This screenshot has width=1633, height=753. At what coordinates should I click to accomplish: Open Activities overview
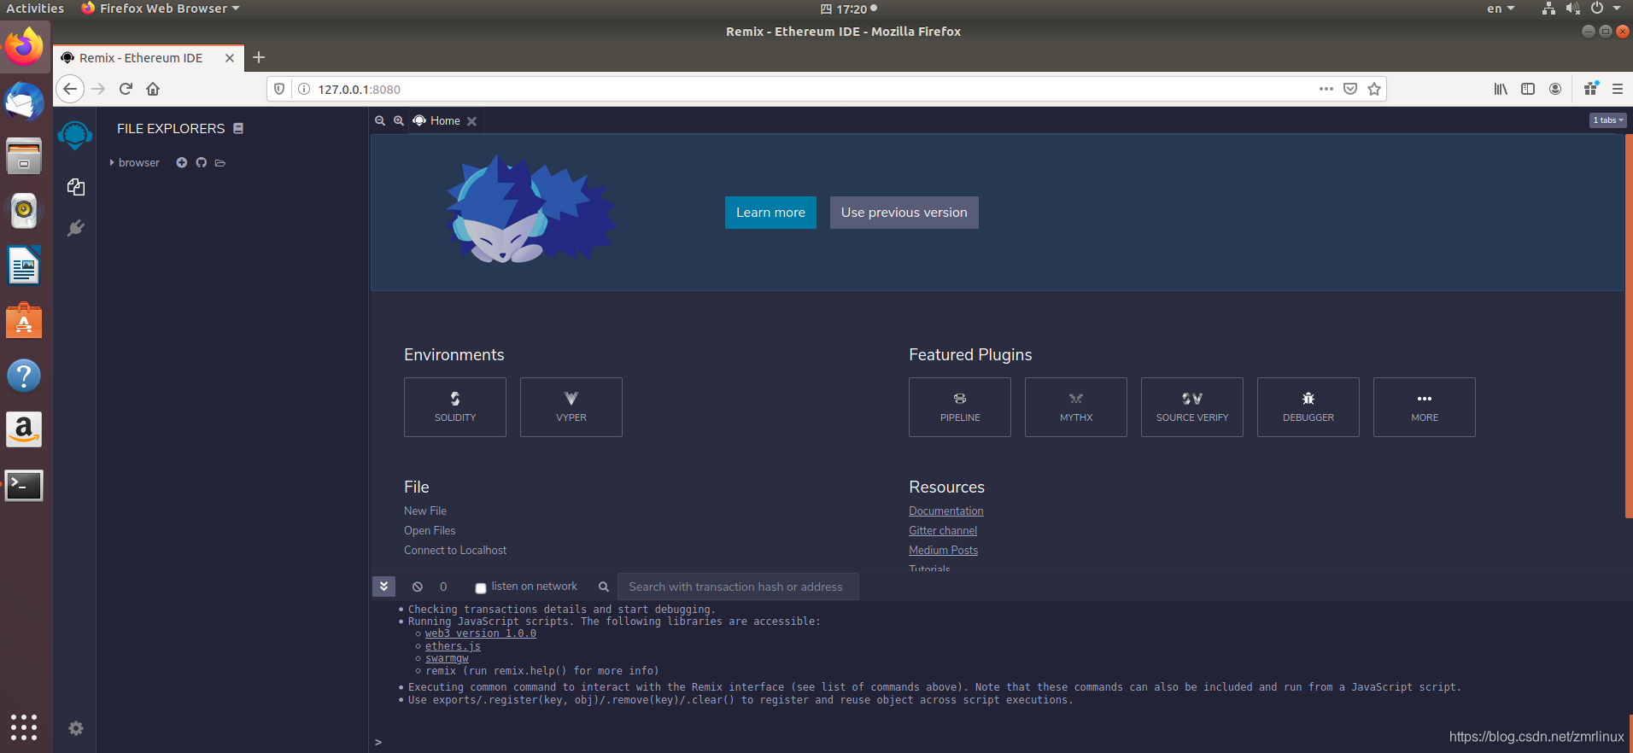click(35, 9)
